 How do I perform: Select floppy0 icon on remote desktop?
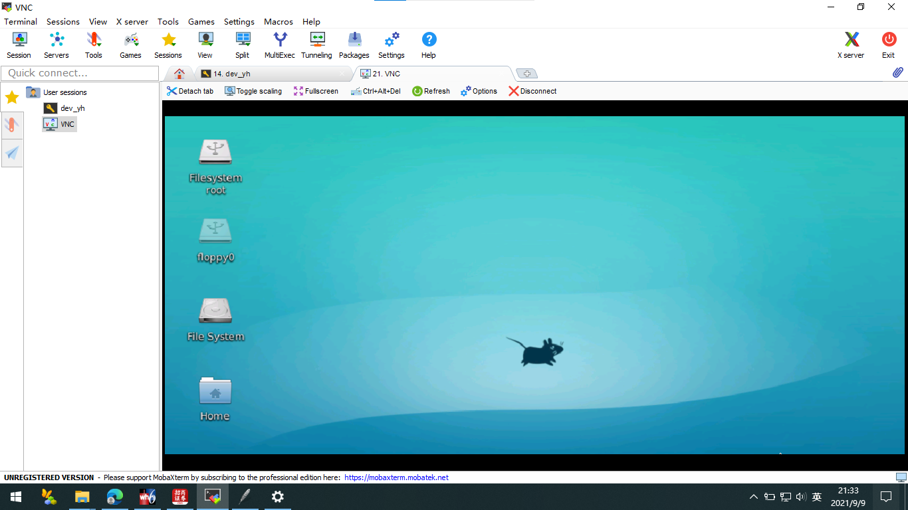pos(215,240)
